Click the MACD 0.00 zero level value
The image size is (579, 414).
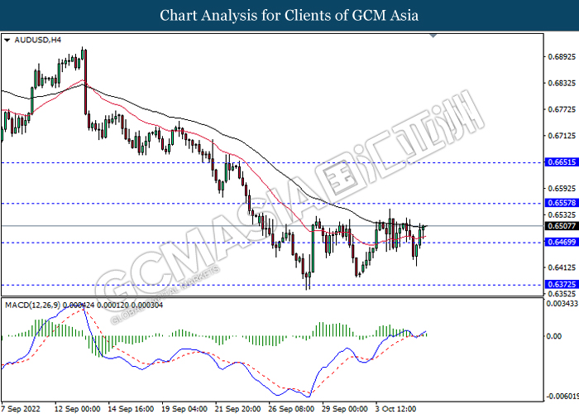[x=554, y=336]
